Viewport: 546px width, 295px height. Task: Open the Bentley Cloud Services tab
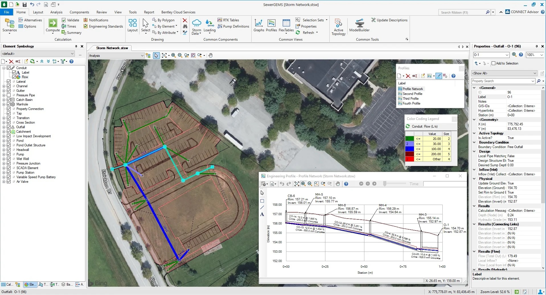[x=178, y=12]
